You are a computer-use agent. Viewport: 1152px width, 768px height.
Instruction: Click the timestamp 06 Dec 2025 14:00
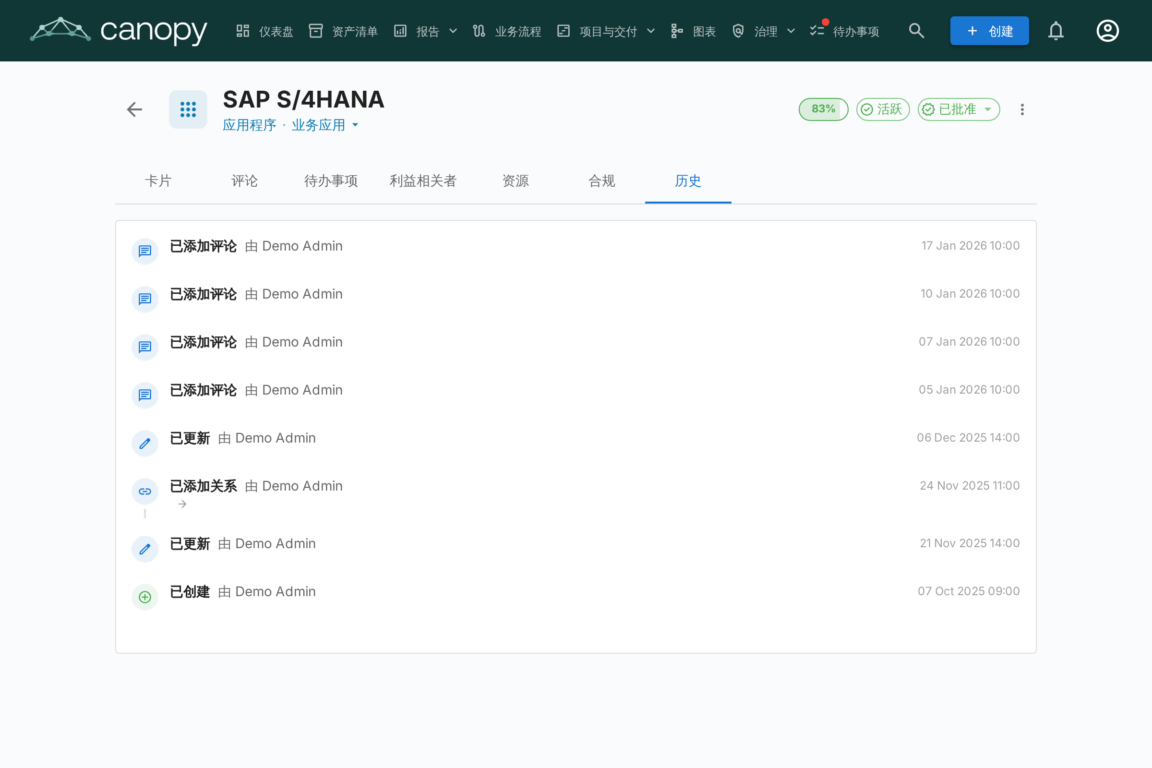(968, 437)
